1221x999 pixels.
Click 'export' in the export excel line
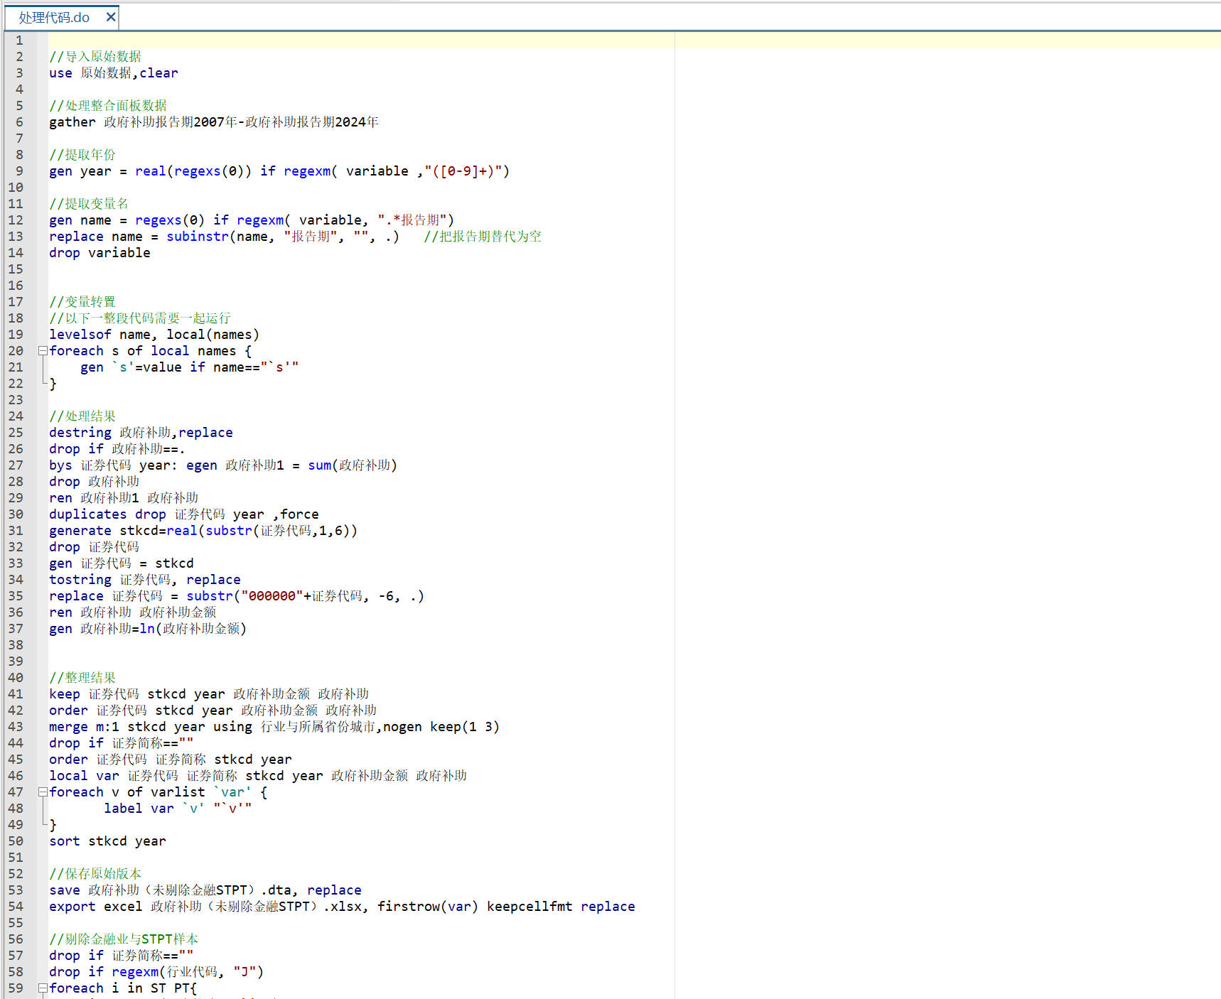pyautogui.click(x=72, y=907)
